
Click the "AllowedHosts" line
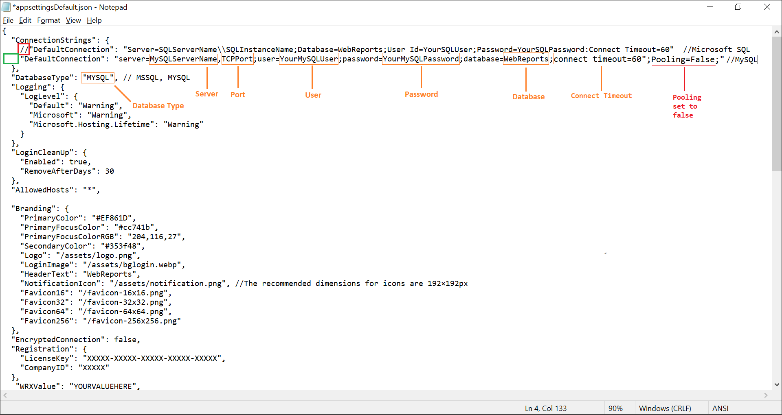click(55, 190)
